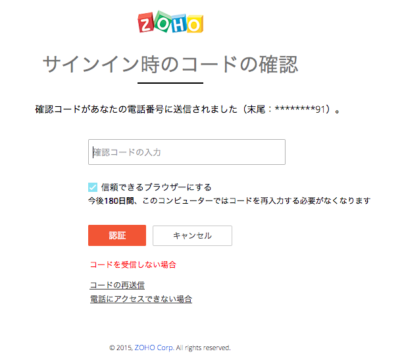Open the 電話にアクセスできない場合 link

(x=141, y=299)
